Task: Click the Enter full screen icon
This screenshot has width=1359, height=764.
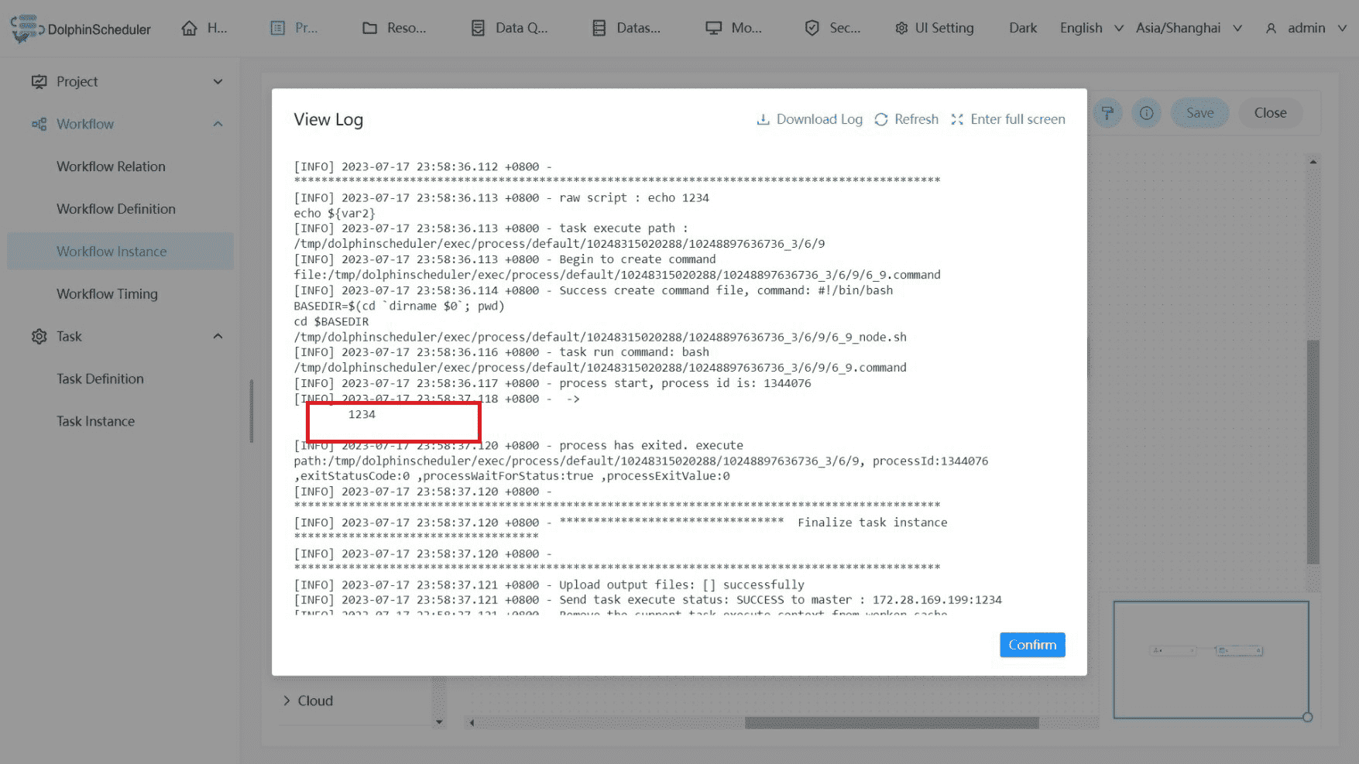Action: 957,119
